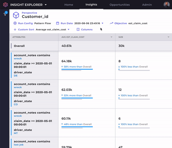172x148 pixels.
Task: Open the Custom Sort dropdown arrow
Action: point(69,29)
